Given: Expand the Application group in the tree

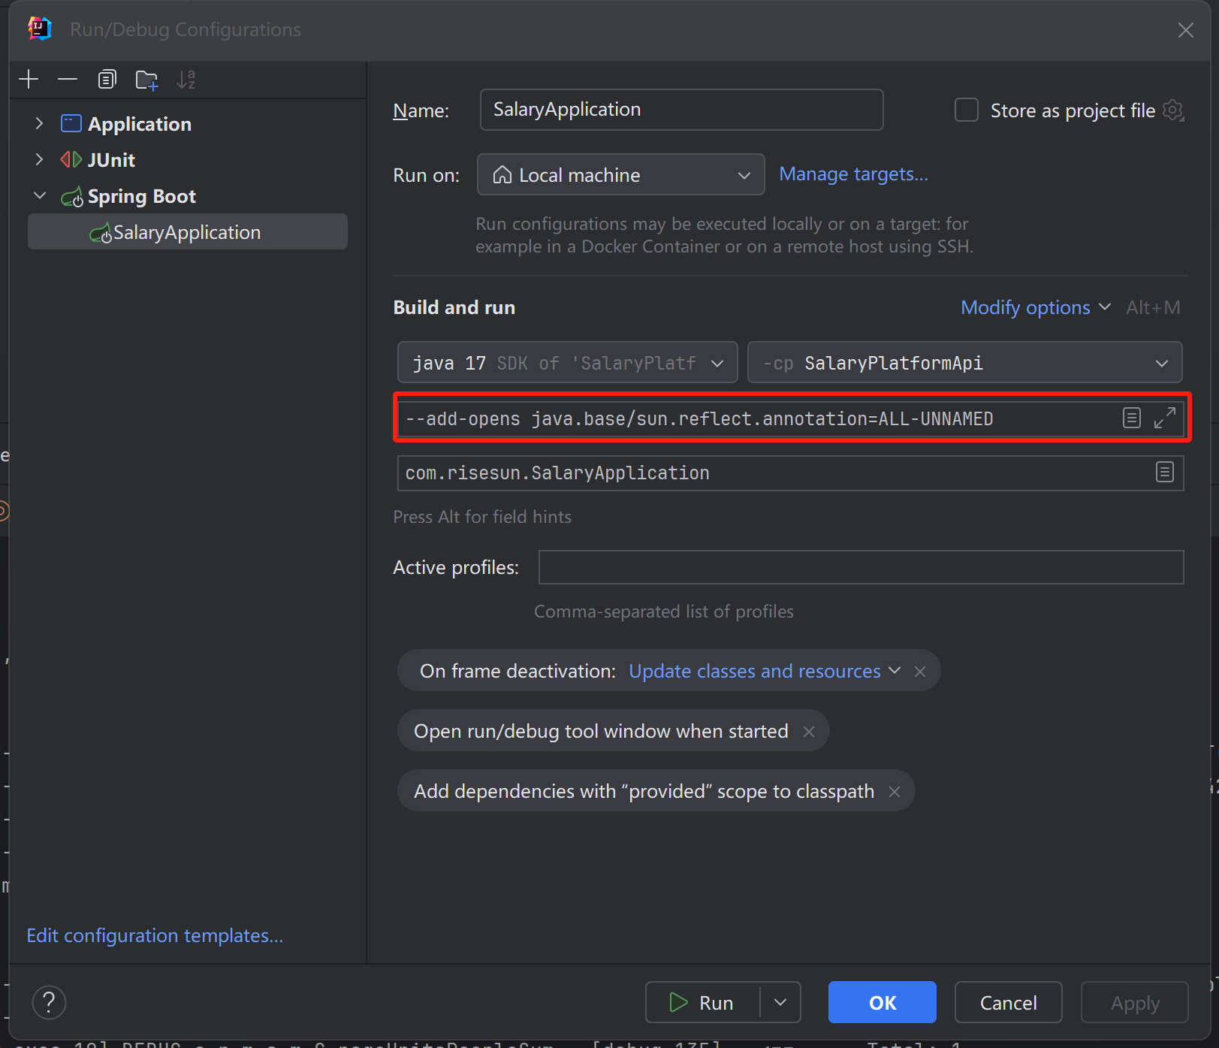Looking at the screenshot, I should tap(38, 123).
